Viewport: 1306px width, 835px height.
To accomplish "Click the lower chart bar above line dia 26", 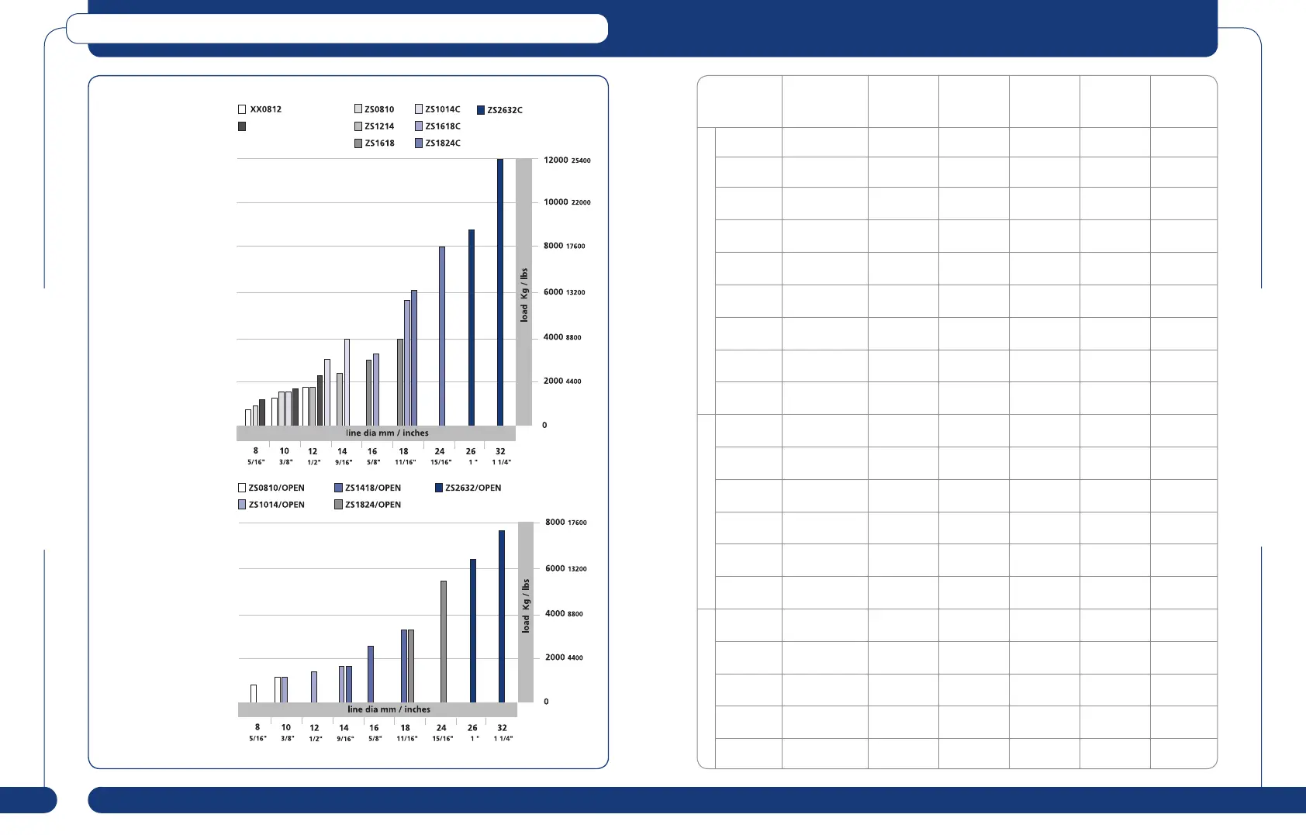I will tap(473, 630).
